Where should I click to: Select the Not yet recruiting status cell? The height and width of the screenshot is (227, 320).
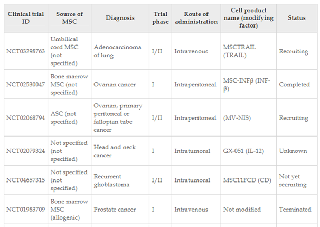(297, 180)
